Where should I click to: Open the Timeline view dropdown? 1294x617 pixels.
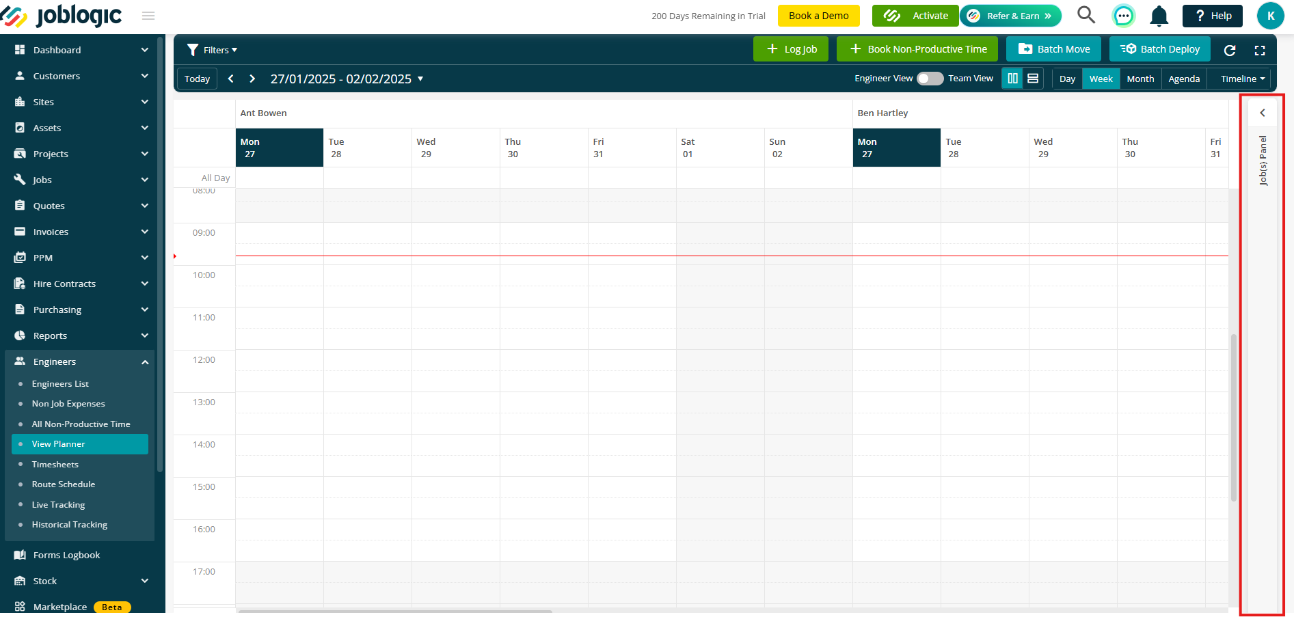pos(1243,79)
